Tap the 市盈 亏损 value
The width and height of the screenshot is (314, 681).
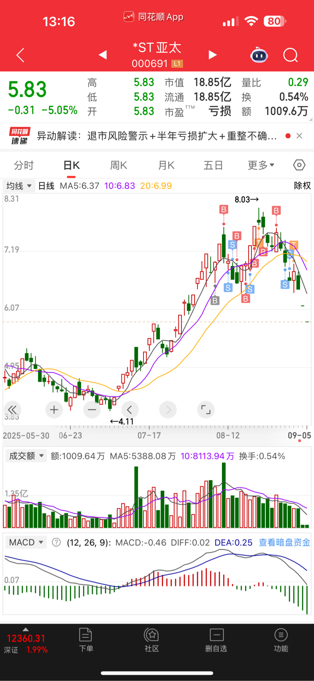click(x=220, y=111)
